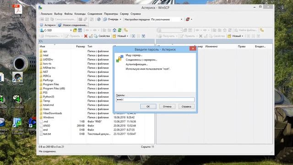
Task: Select Any Video Converter desktop icon
Action: coord(17,126)
